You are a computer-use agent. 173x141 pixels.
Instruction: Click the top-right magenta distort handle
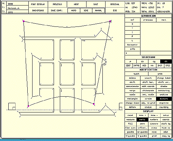(x=110, y=21)
